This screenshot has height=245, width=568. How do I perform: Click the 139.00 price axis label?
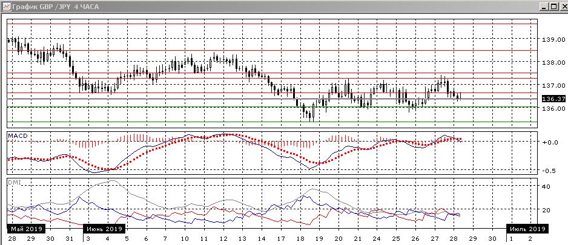[x=552, y=40]
